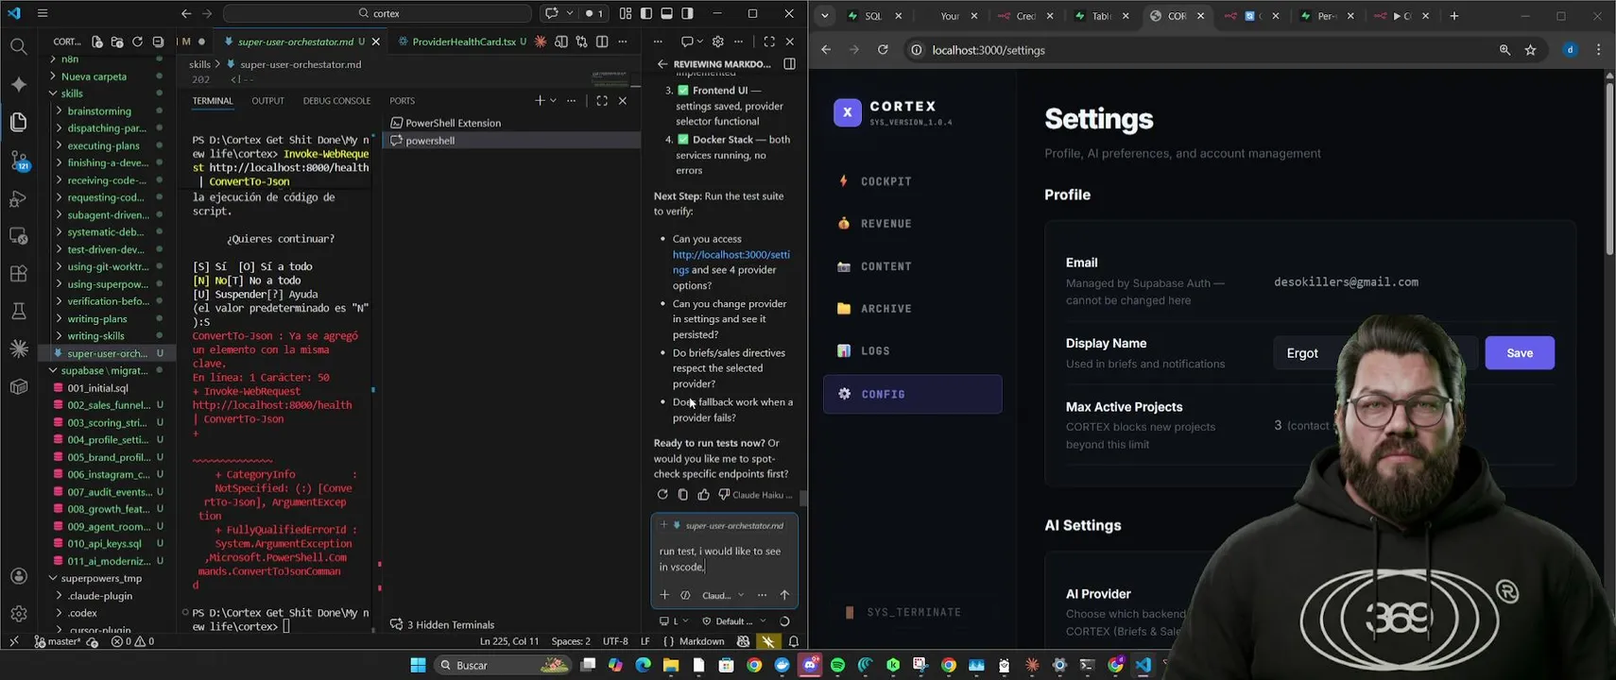The image size is (1616, 680).
Task: Switch to DEBUG CONSOLE tab
Action: click(x=336, y=100)
